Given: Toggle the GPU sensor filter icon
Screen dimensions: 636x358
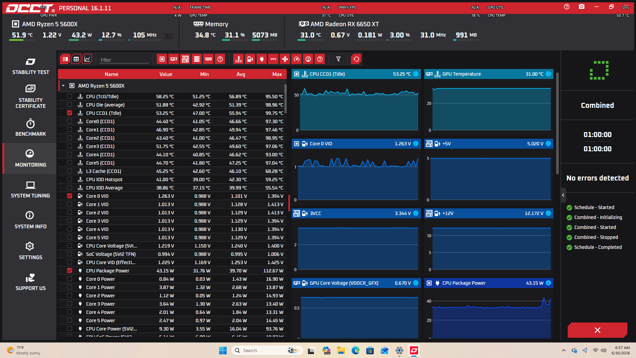Looking at the screenshot, I should click(x=174, y=59).
